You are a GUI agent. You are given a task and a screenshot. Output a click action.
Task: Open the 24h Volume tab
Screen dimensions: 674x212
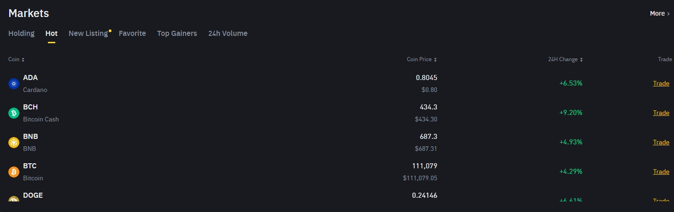(228, 33)
